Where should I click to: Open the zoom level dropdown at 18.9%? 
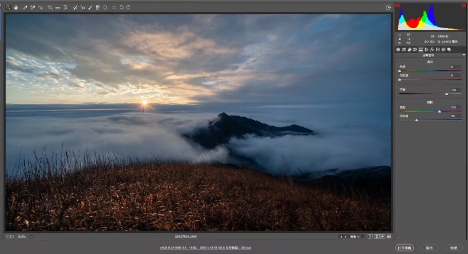click(x=30, y=237)
